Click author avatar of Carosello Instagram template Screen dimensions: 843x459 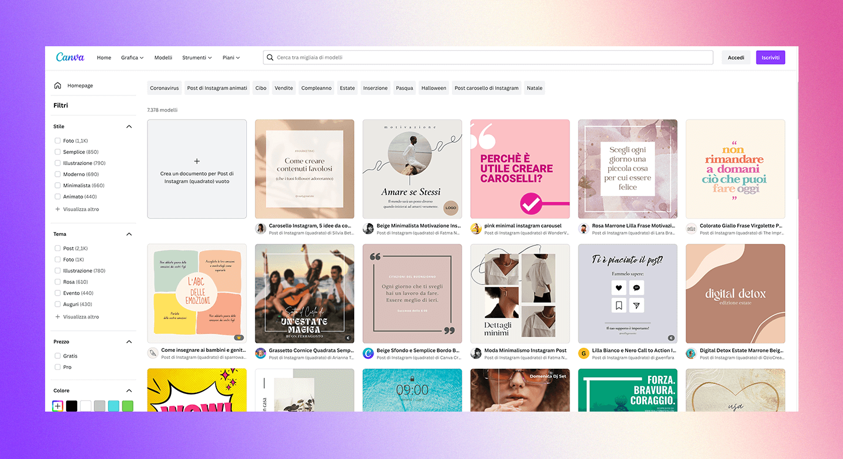pyautogui.click(x=261, y=229)
